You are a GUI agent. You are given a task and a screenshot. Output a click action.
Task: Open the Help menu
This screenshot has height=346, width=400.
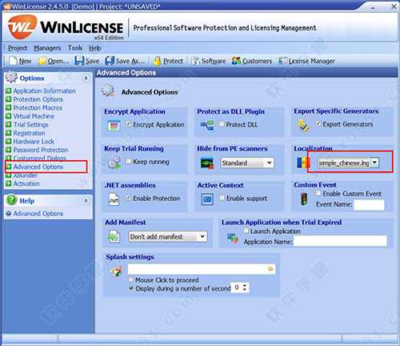click(x=94, y=48)
